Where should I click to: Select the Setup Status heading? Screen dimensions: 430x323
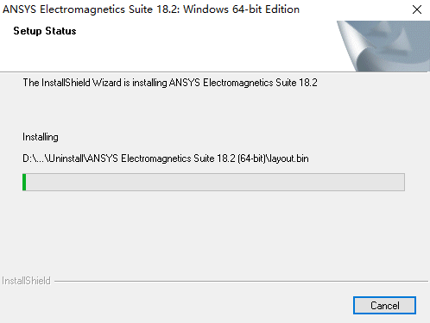pyautogui.click(x=45, y=31)
